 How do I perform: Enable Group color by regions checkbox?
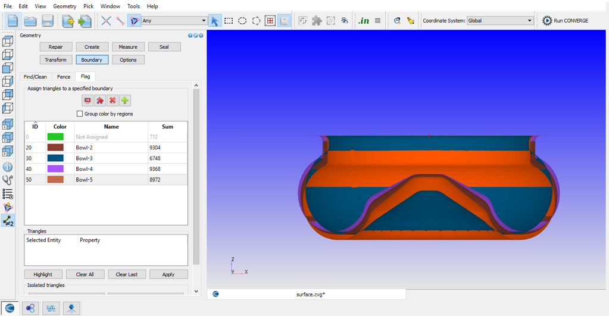click(80, 114)
